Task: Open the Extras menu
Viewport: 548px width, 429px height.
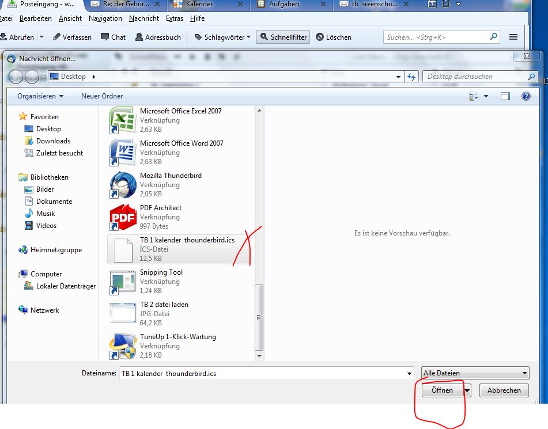Action: coord(175,18)
